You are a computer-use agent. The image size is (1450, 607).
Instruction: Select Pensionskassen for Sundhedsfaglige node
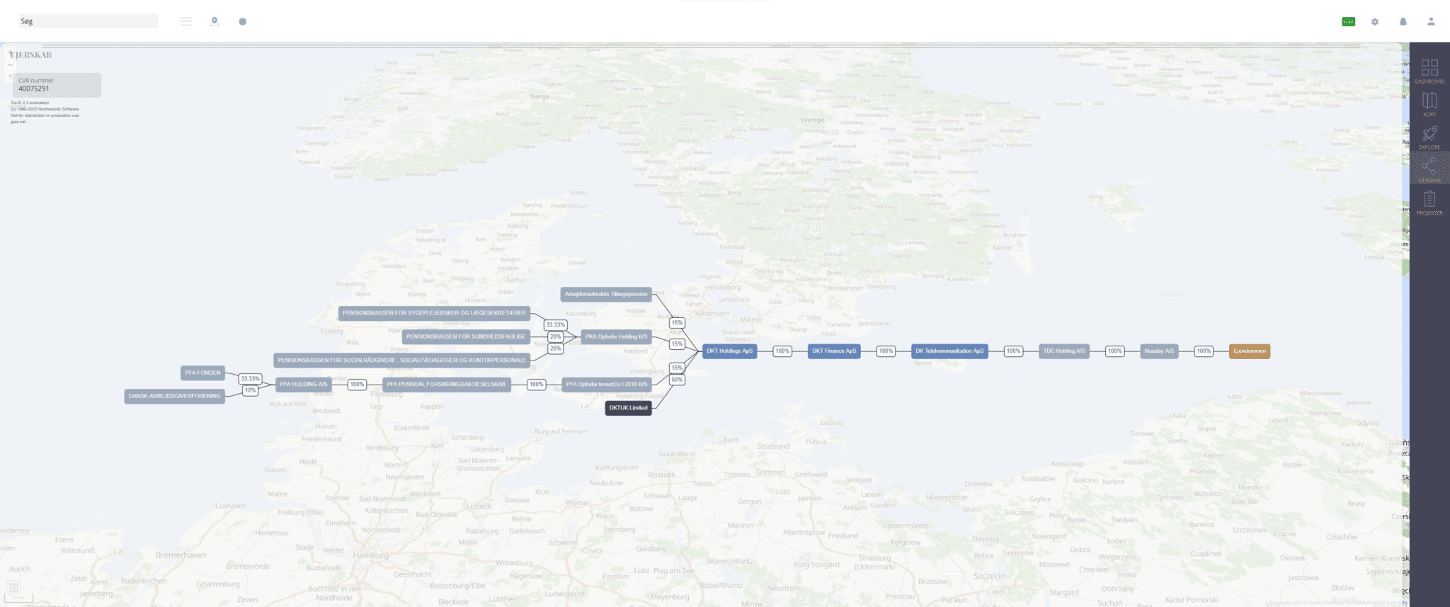[x=466, y=337]
